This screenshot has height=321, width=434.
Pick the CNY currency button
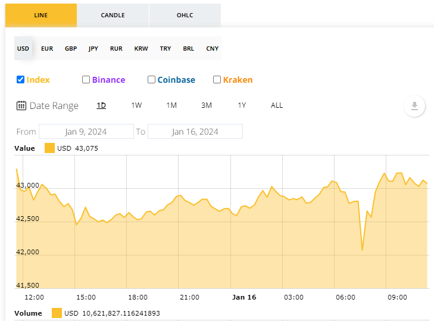pyautogui.click(x=212, y=48)
